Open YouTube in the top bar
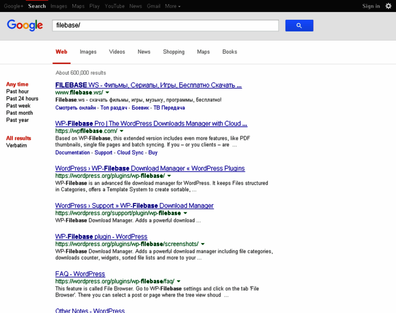This screenshot has height=313, width=396. 115,6
